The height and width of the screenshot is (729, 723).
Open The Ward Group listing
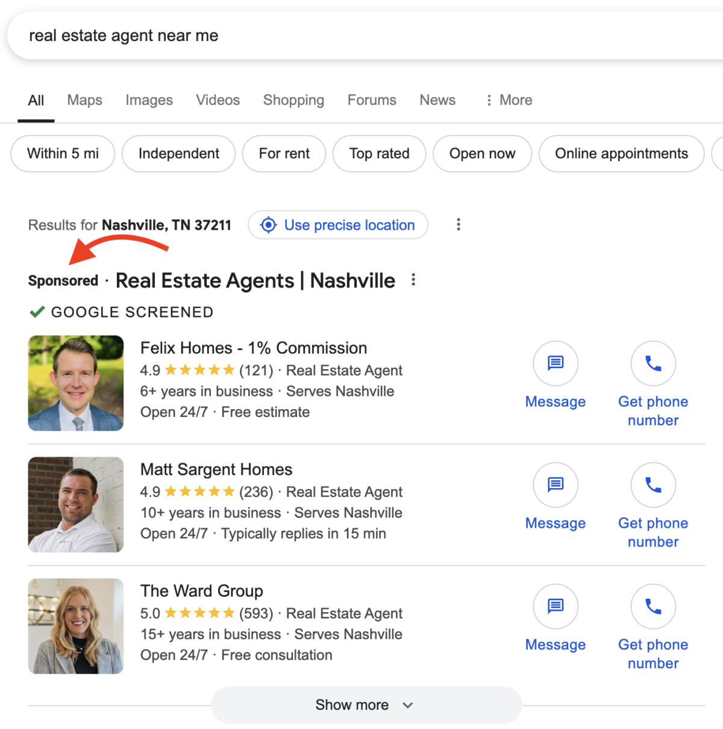pos(202,591)
